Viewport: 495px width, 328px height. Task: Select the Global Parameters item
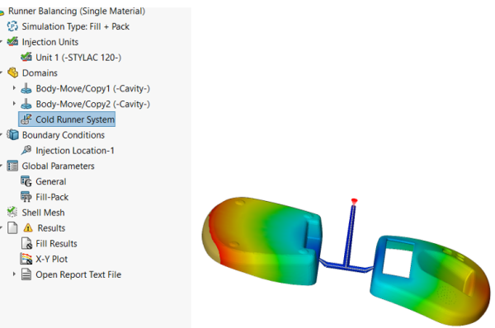click(58, 166)
